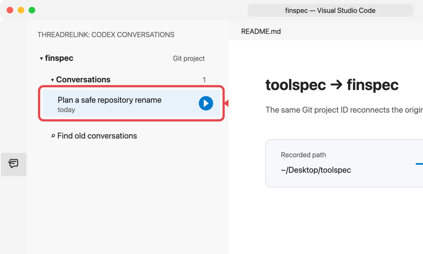Click the finspec — Visual Studio Code title bar
The width and height of the screenshot is (423, 254).
330,10
